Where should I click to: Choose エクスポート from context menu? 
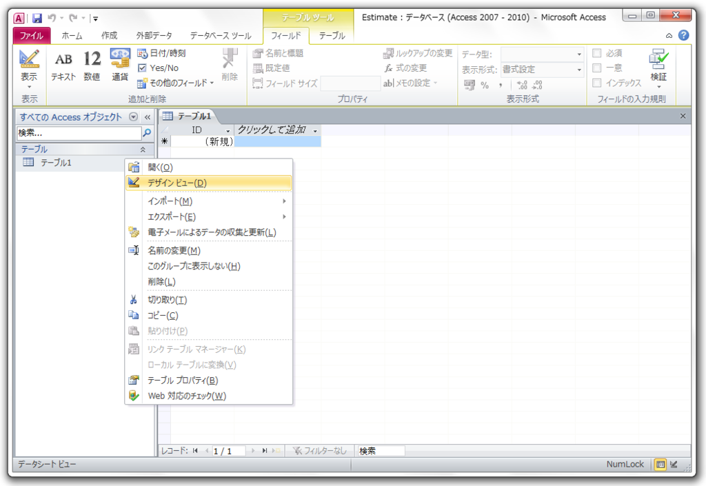point(209,217)
